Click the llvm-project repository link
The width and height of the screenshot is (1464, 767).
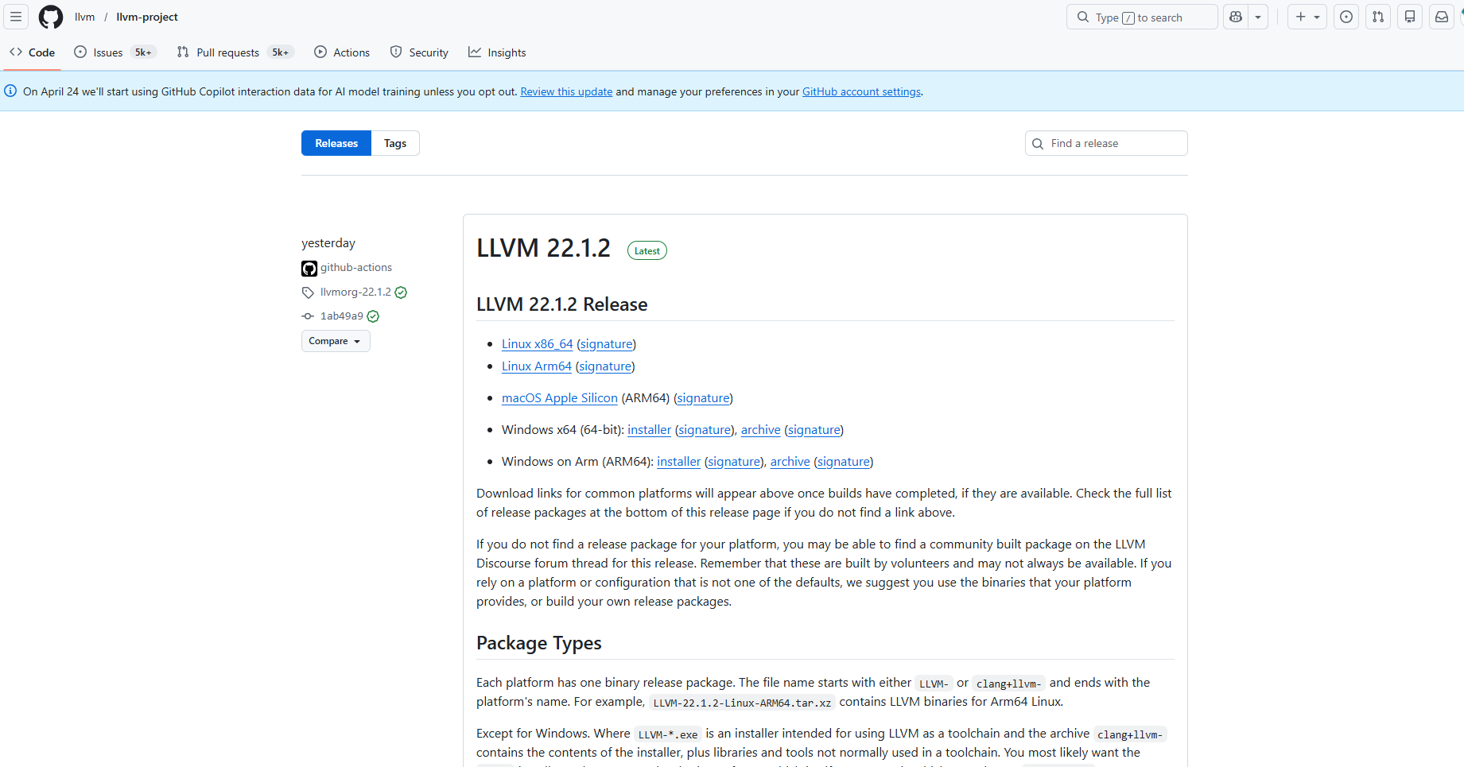(x=147, y=17)
